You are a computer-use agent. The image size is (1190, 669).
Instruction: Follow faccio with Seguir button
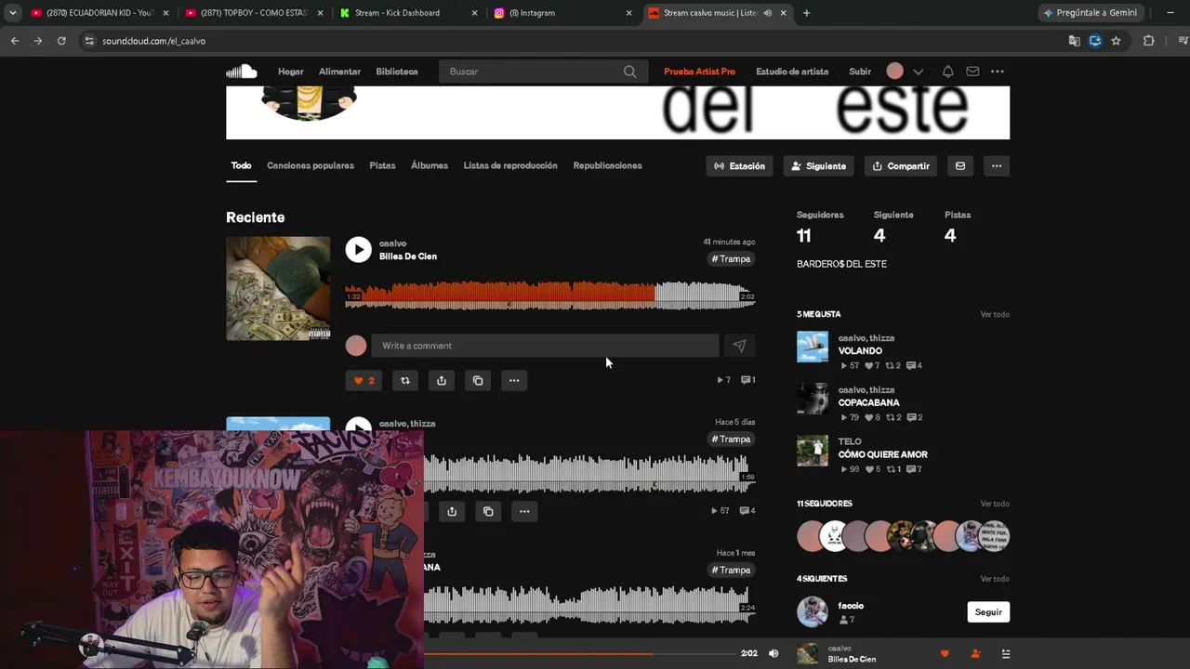(x=988, y=612)
